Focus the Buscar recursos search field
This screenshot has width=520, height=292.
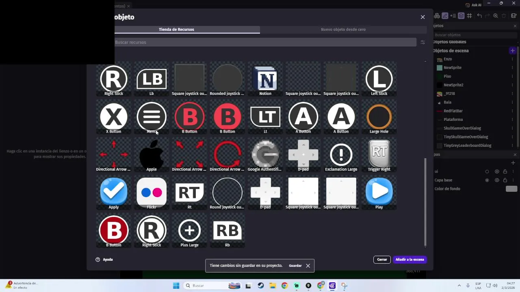click(x=265, y=42)
